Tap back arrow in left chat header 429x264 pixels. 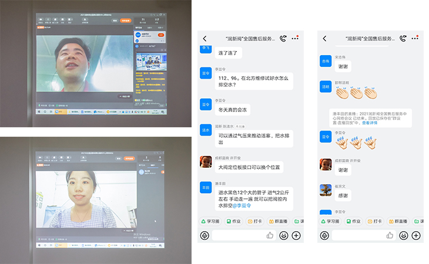205,39
